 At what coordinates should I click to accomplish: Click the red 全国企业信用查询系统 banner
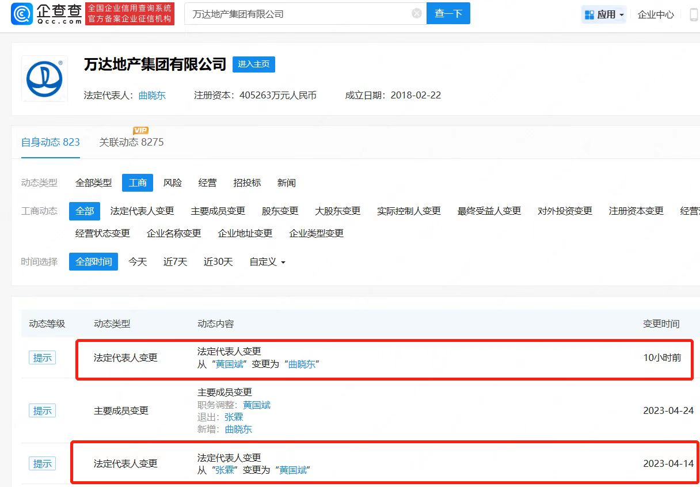coord(130,13)
